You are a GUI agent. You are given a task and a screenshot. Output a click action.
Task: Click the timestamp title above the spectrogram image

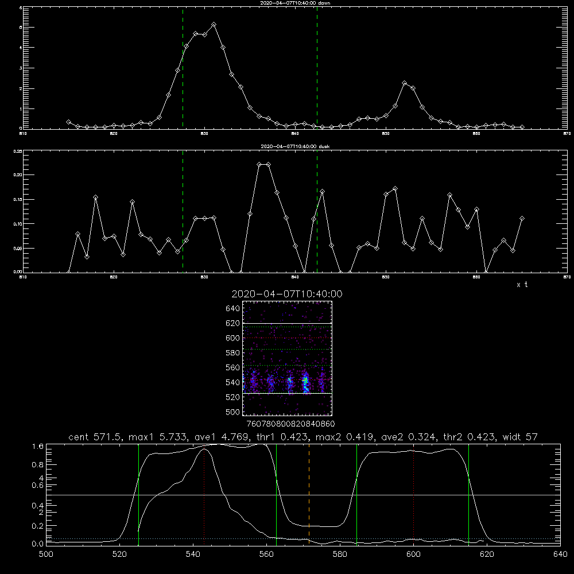[287, 294]
